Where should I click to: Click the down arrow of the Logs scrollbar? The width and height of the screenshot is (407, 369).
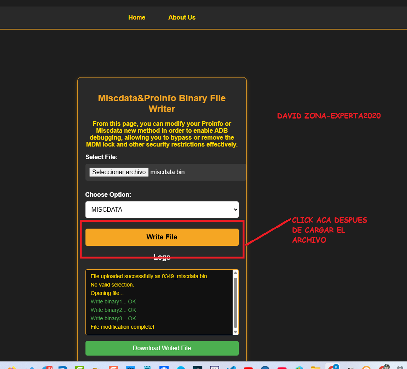click(x=235, y=332)
